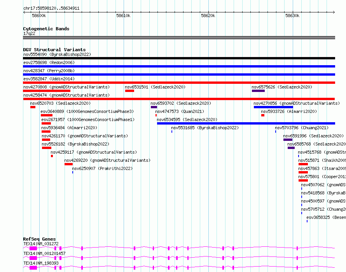Viewport: 346px width, 272px height.
Task: Click the nsv6593702 (Sedlazeck2020) label
Action: pos(181,103)
